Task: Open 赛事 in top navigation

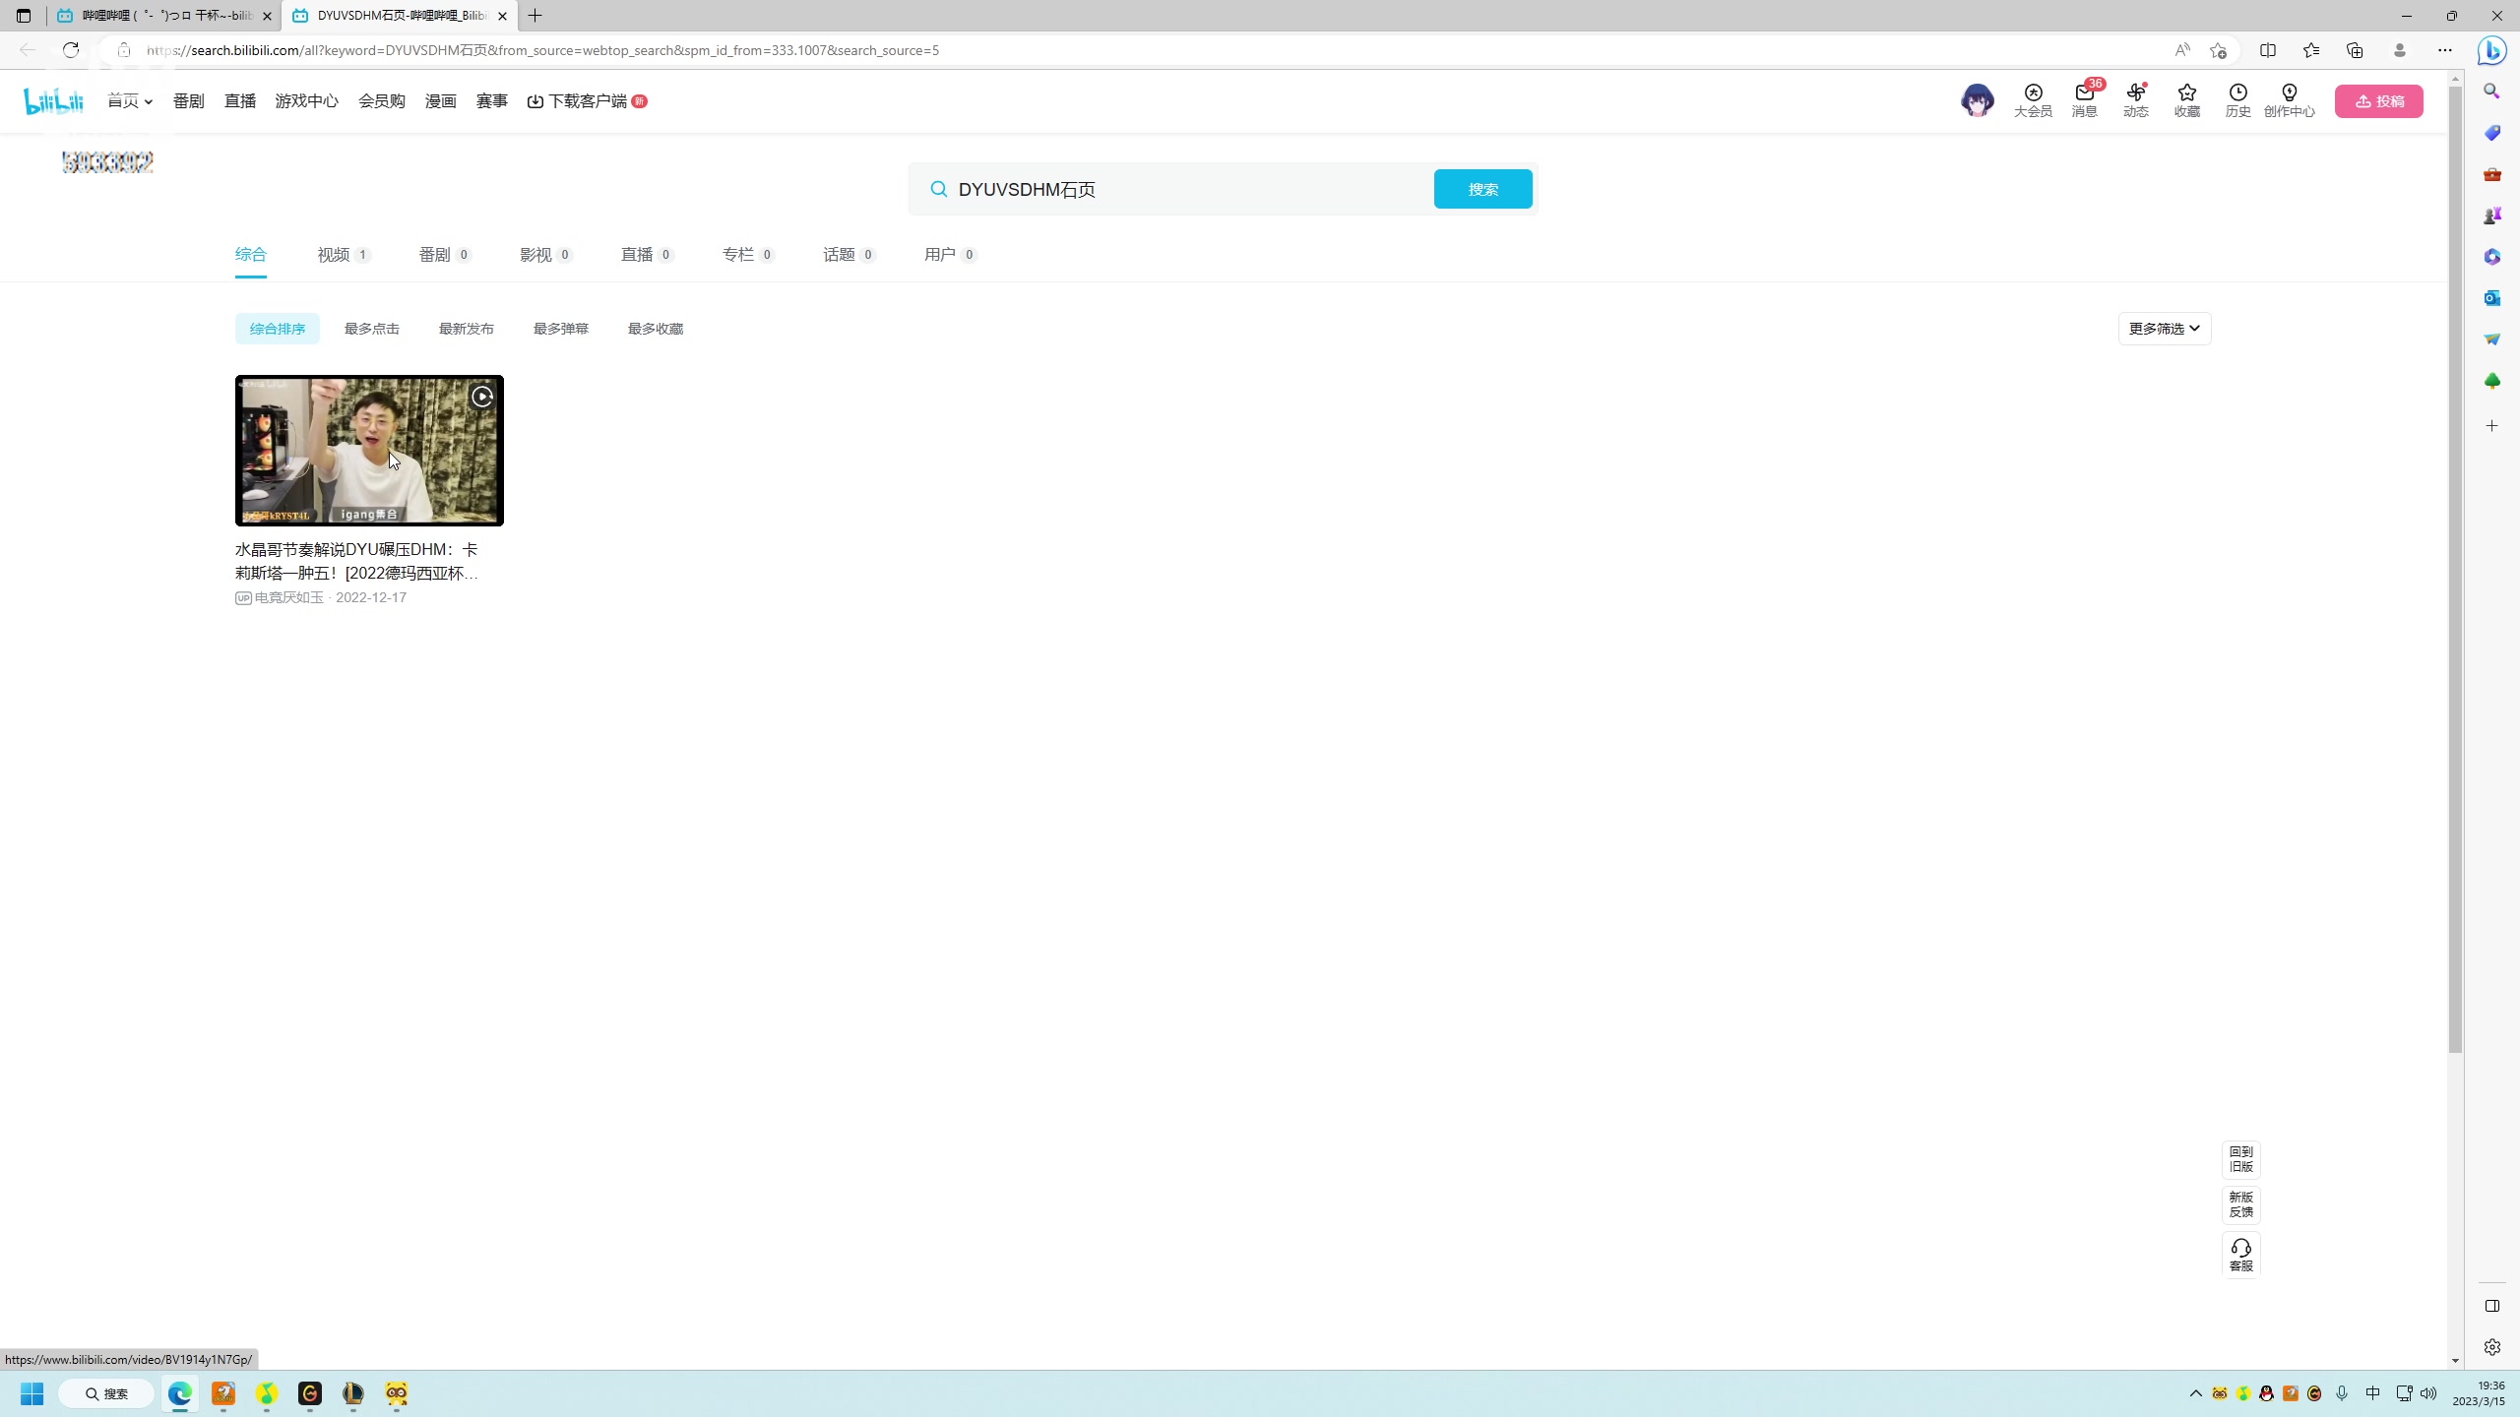Action: 492,100
